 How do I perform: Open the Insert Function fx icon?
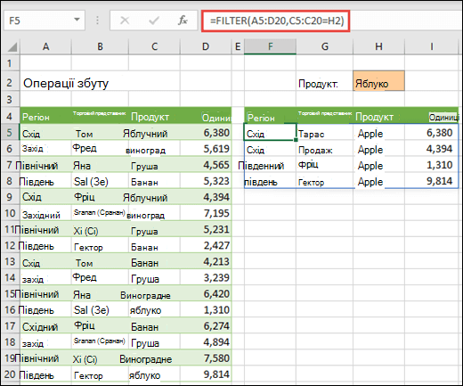(183, 21)
